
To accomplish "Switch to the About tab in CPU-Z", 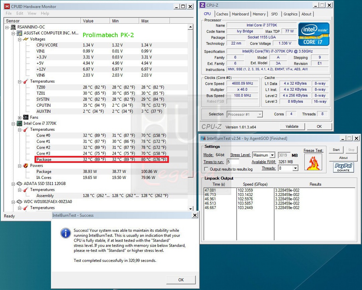I will pyautogui.click(x=306, y=14).
